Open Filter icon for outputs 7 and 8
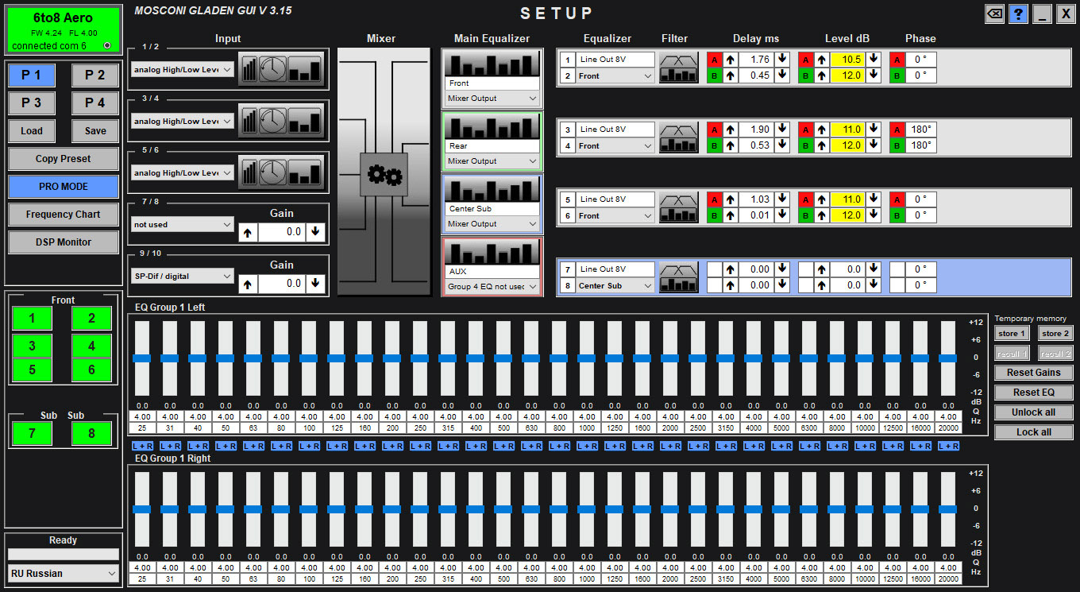The height and width of the screenshot is (592, 1080). click(678, 277)
